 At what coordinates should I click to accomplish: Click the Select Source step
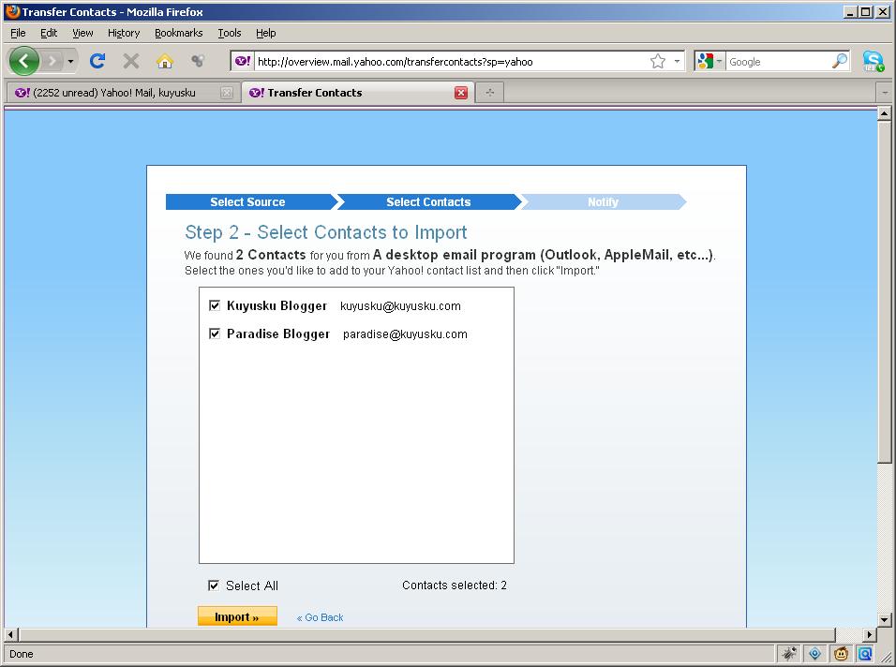coord(247,202)
